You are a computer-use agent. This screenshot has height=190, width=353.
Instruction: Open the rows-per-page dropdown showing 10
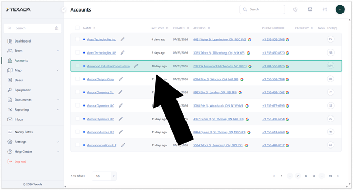(x=104, y=176)
